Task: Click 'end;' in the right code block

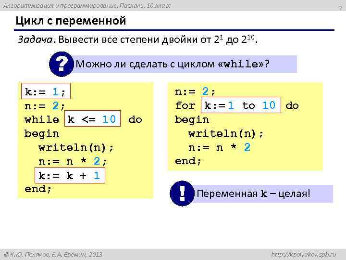Action: click(x=188, y=161)
